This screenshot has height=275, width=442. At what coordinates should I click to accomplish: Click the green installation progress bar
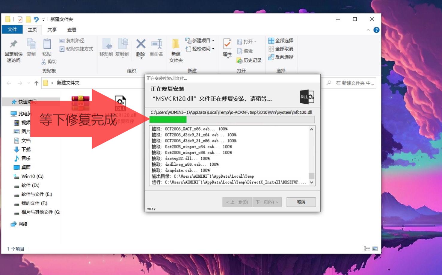168,119
